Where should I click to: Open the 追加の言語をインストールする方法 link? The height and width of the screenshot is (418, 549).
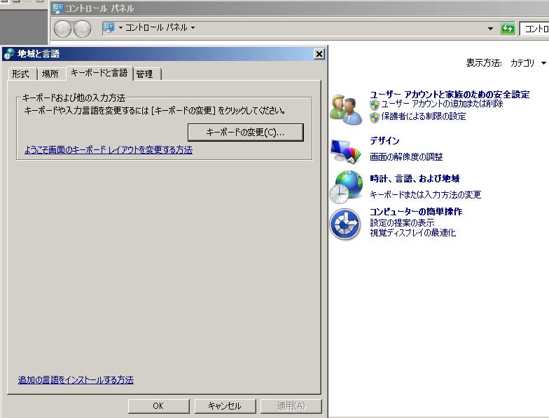[76, 380]
